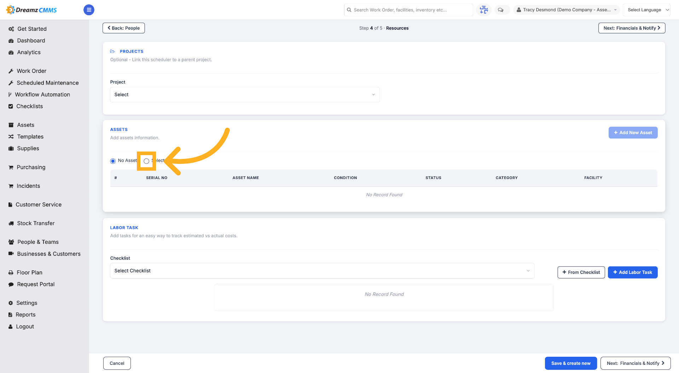The image size is (679, 373).
Task: Select the No Asset radio button
Action: click(113, 161)
